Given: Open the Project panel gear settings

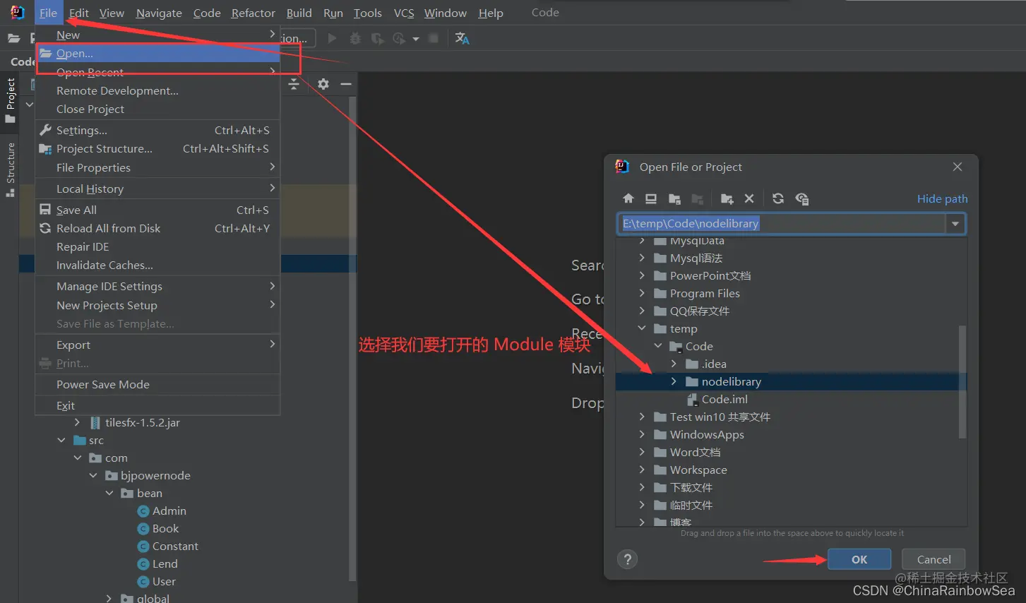Looking at the screenshot, I should pyautogui.click(x=323, y=84).
